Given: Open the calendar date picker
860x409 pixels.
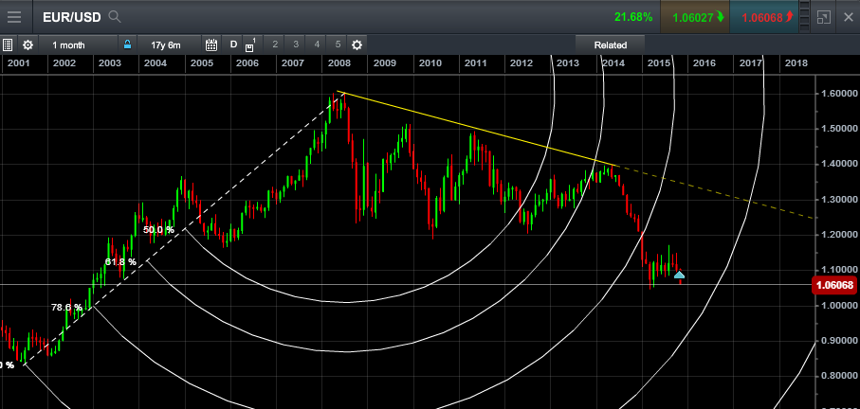Looking at the screenshot, I should pyautogui.click(x=211, y=44).
